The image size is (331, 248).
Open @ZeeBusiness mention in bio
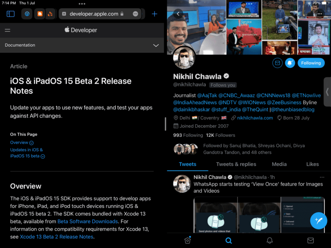(284, 103)
